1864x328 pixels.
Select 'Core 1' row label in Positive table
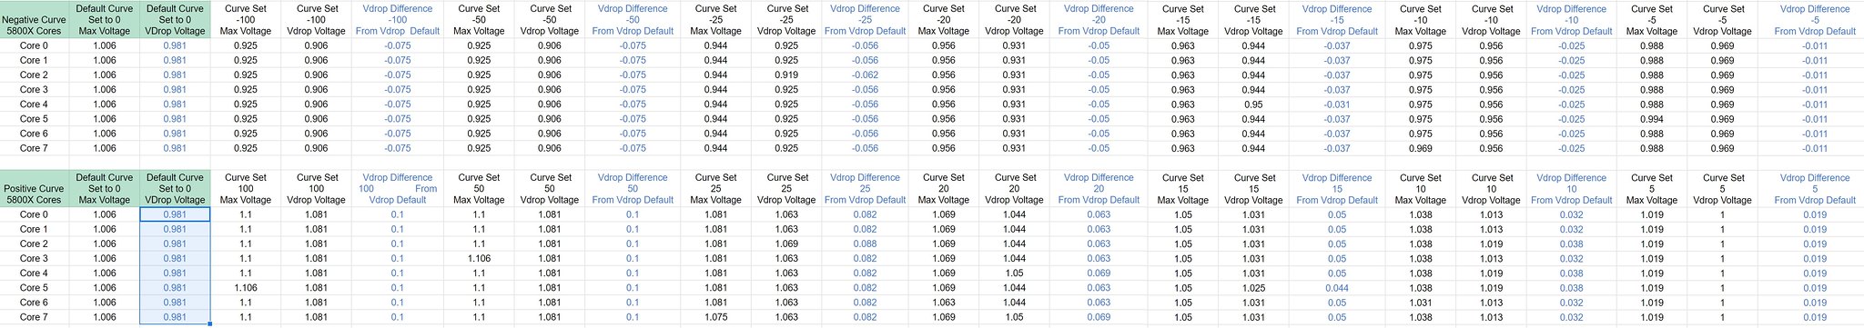(x=35, y=229)
